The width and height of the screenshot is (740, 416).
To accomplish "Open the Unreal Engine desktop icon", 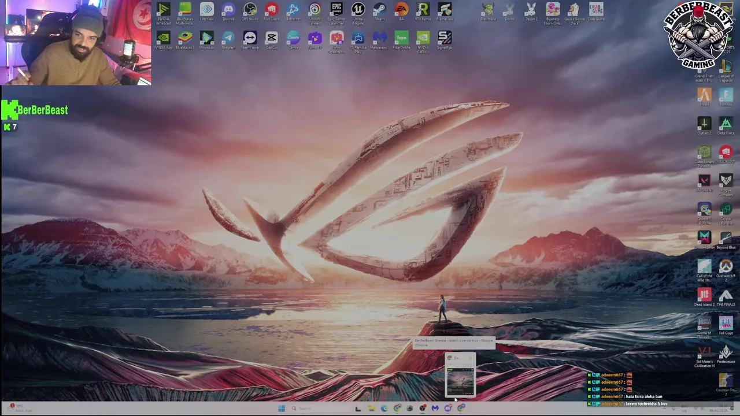I will [x=358, y=14].
